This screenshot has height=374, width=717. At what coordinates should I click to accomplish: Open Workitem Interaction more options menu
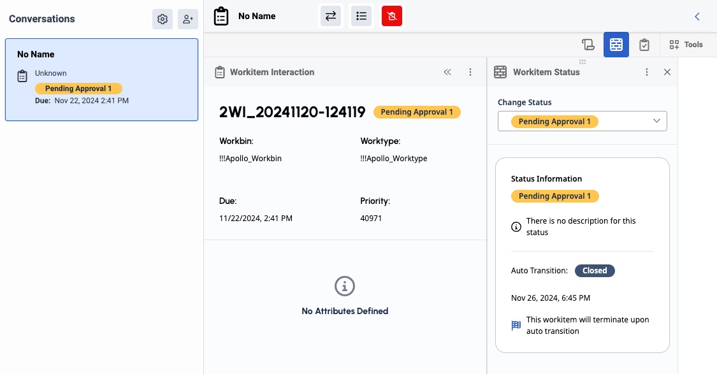pos(470,72)
